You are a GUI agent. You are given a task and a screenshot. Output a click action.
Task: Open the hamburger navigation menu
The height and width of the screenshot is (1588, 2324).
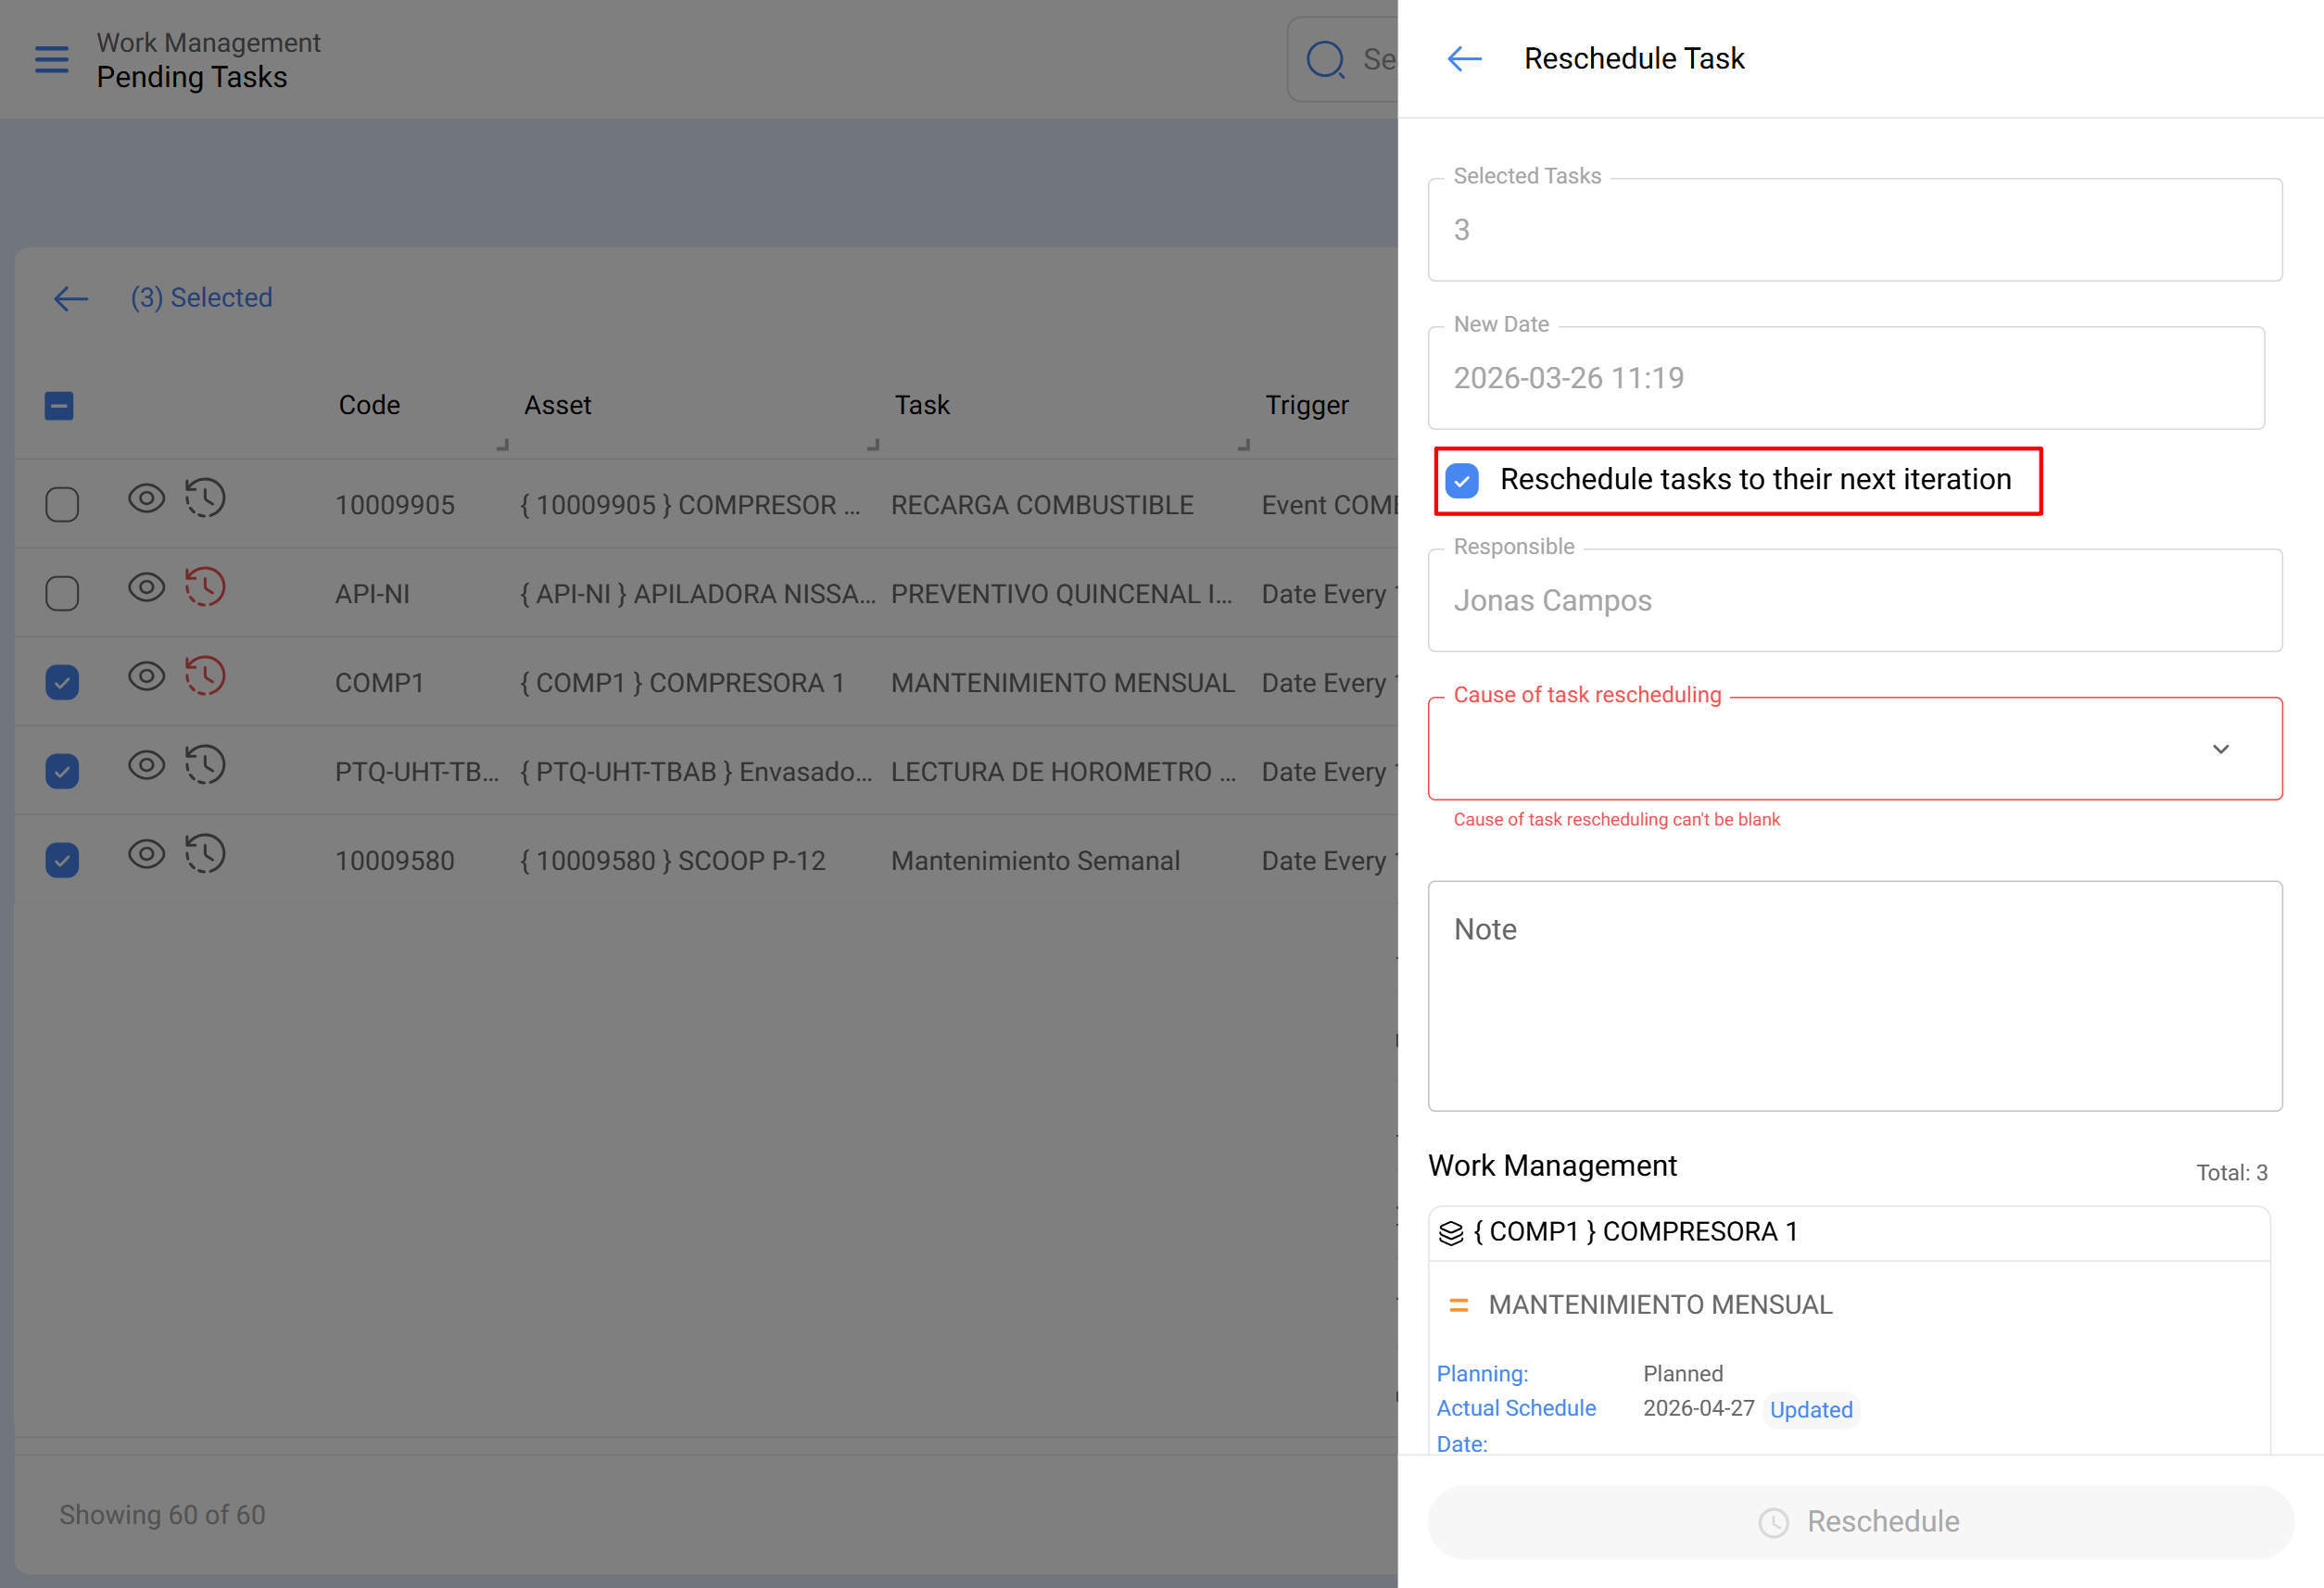(x=52, y=59)
